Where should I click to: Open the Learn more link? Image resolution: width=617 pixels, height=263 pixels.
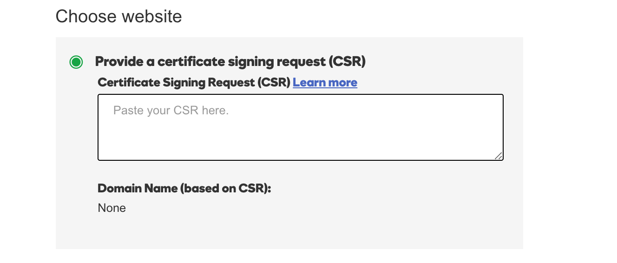point(325,83)
